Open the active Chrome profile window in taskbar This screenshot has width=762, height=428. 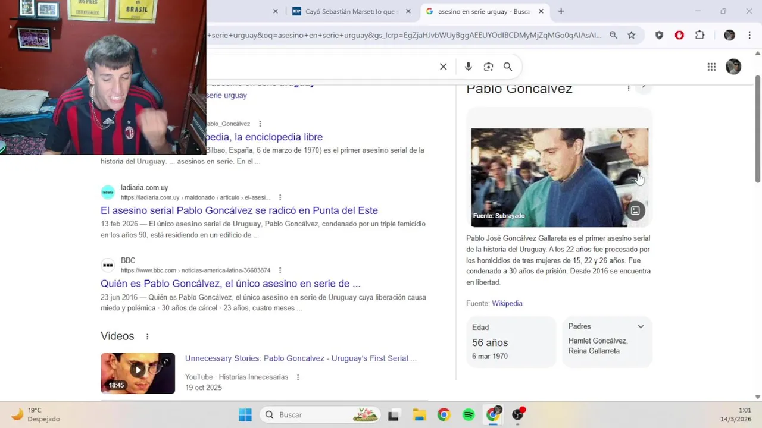coord(494,414)
